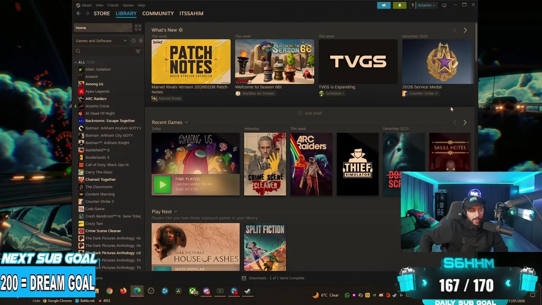The height and width of the screenshot is (305, 542).
Task: Open Steam icon in the taskbar
Action: pos(248,291)
